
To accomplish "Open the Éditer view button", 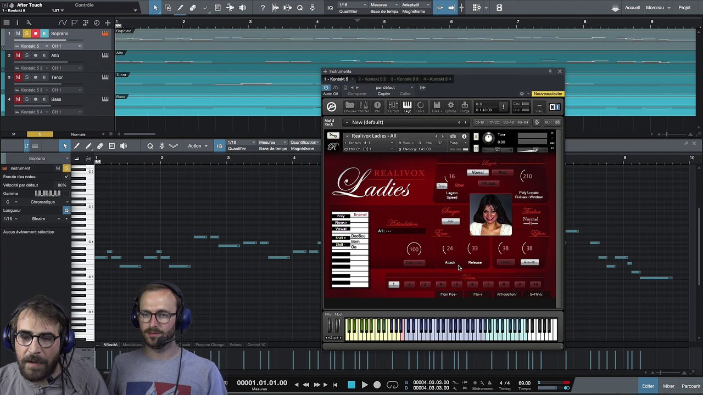I will (648, 386).
